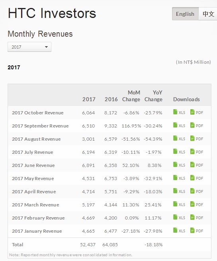Viewport: 217px width, 261px height.
Task: Download April revenue PDF file
Action: tap(197, 191)
